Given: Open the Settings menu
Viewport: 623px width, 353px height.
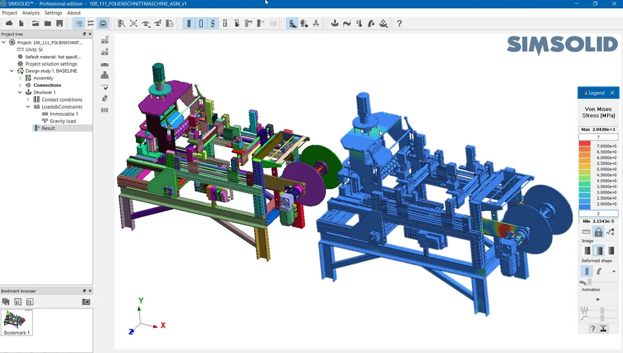Looking at the screenshot, I should click(53, 12).
